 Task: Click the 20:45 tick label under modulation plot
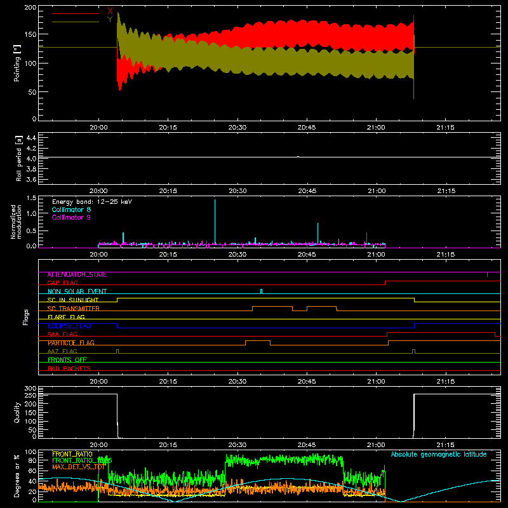point(307,255)
